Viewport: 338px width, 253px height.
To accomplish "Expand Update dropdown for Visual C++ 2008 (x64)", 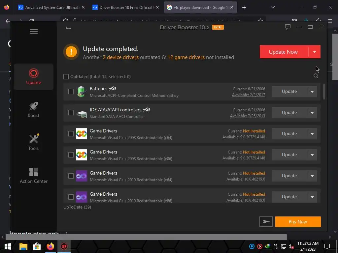I will [x=312, y=134].
